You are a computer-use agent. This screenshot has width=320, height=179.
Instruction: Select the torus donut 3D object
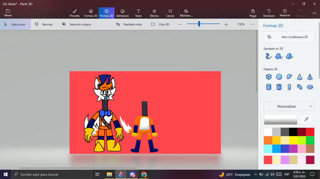pyautogui.click(x=310, y=87)
